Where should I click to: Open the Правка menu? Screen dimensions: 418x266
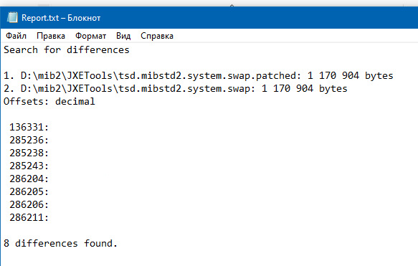(x=51, y=36)
